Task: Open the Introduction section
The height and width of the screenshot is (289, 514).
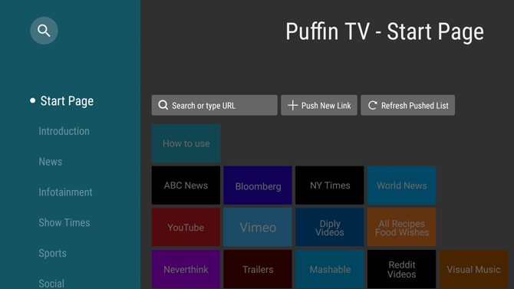Action: tap(64, 131)
